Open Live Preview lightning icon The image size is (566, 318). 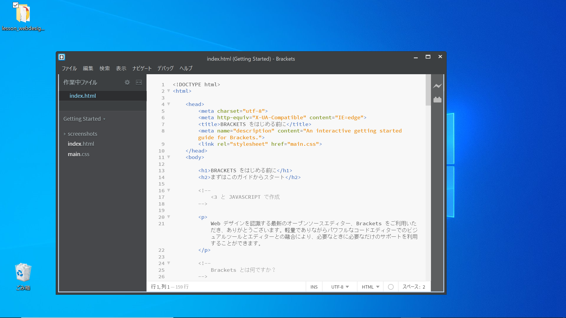click(x=437, y=86)
